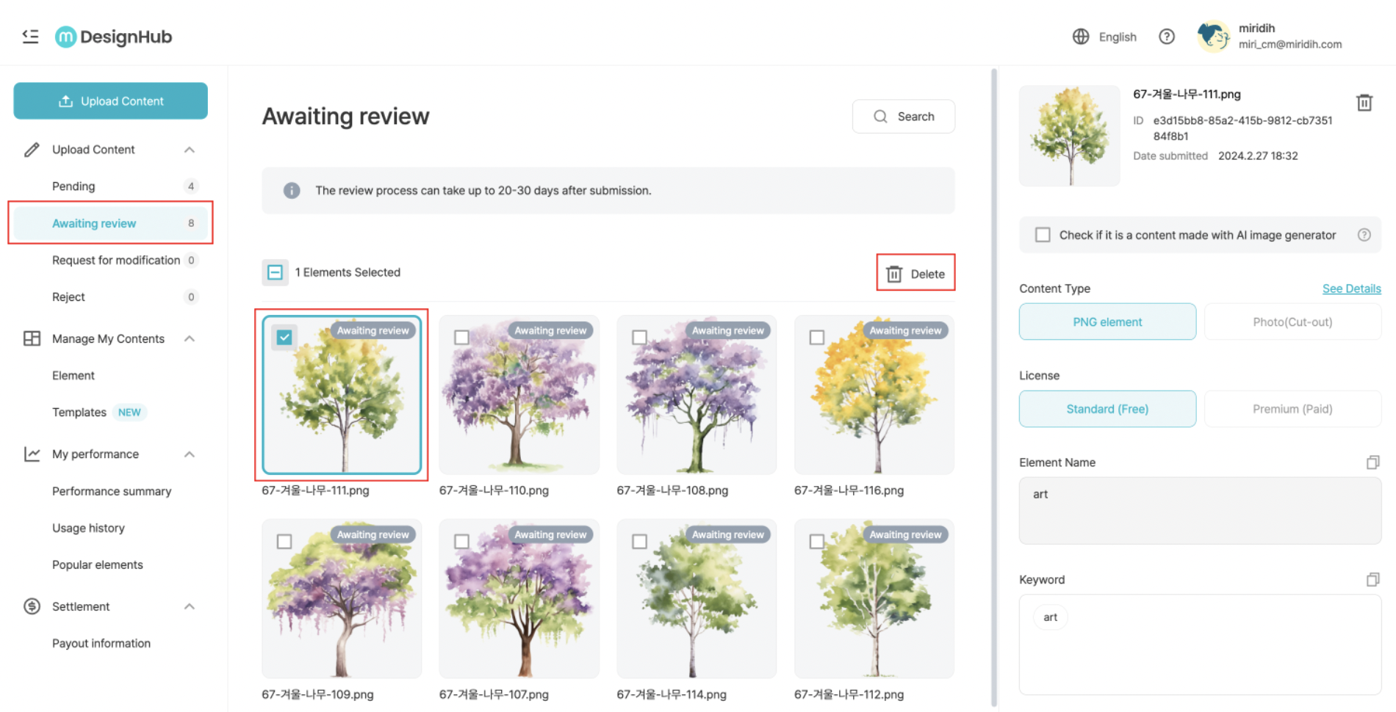The width and height of the screenshot is (1396, 712).
Task: Collapse the Manage My Contents section
Action: click(190, 339)
